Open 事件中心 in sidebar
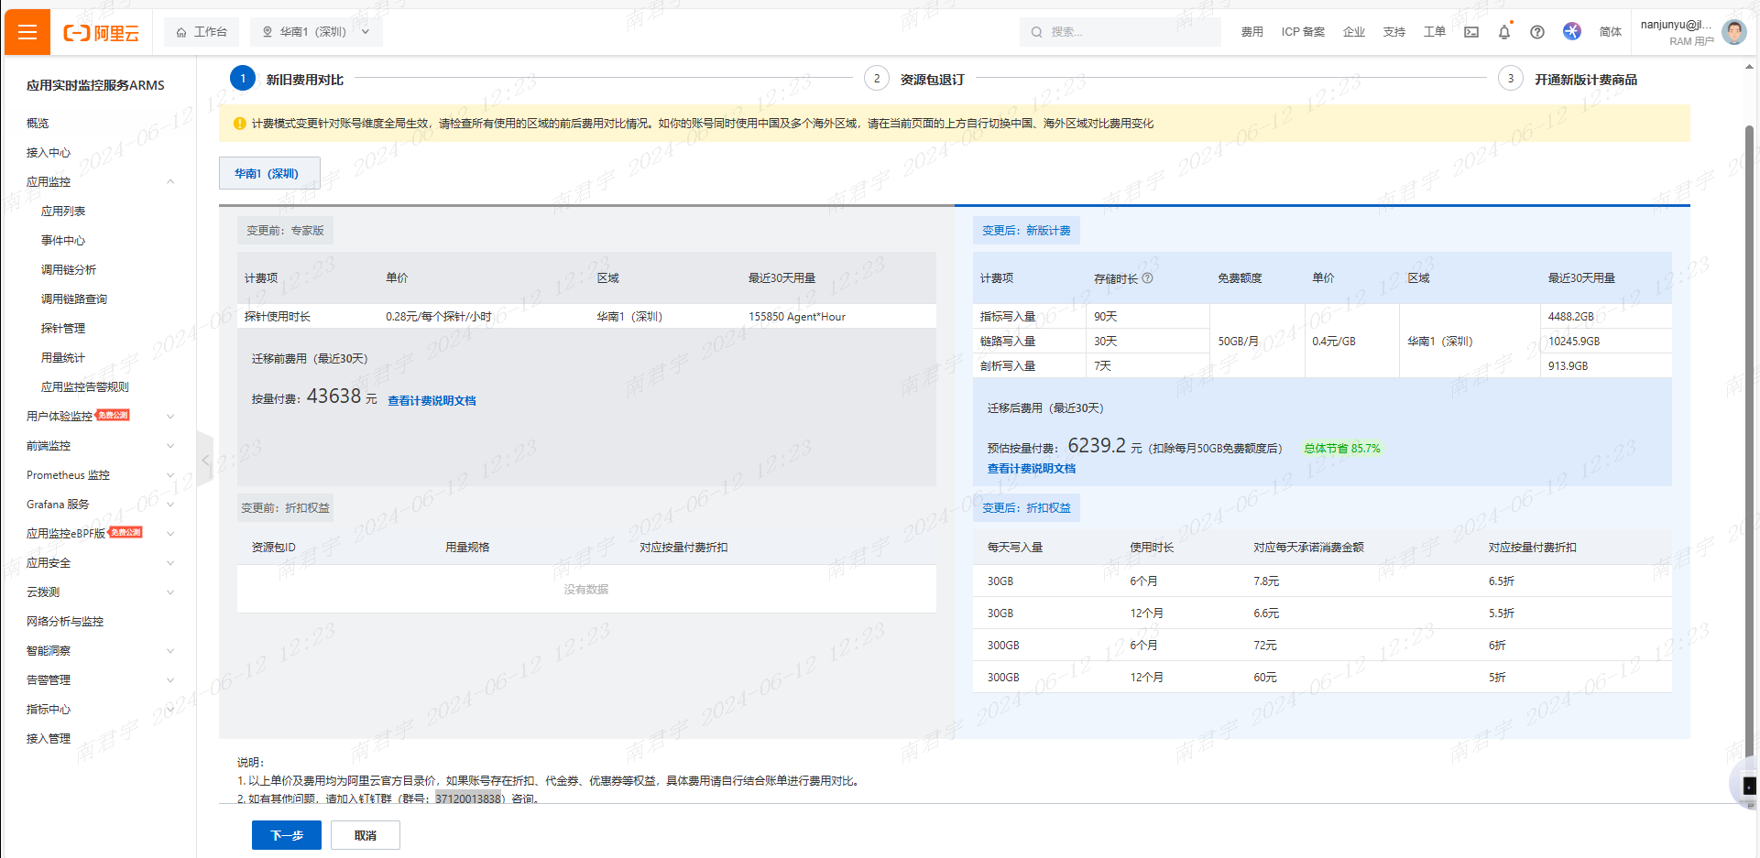The width and height of the screenshot is (1760, 858). point(63,241)
